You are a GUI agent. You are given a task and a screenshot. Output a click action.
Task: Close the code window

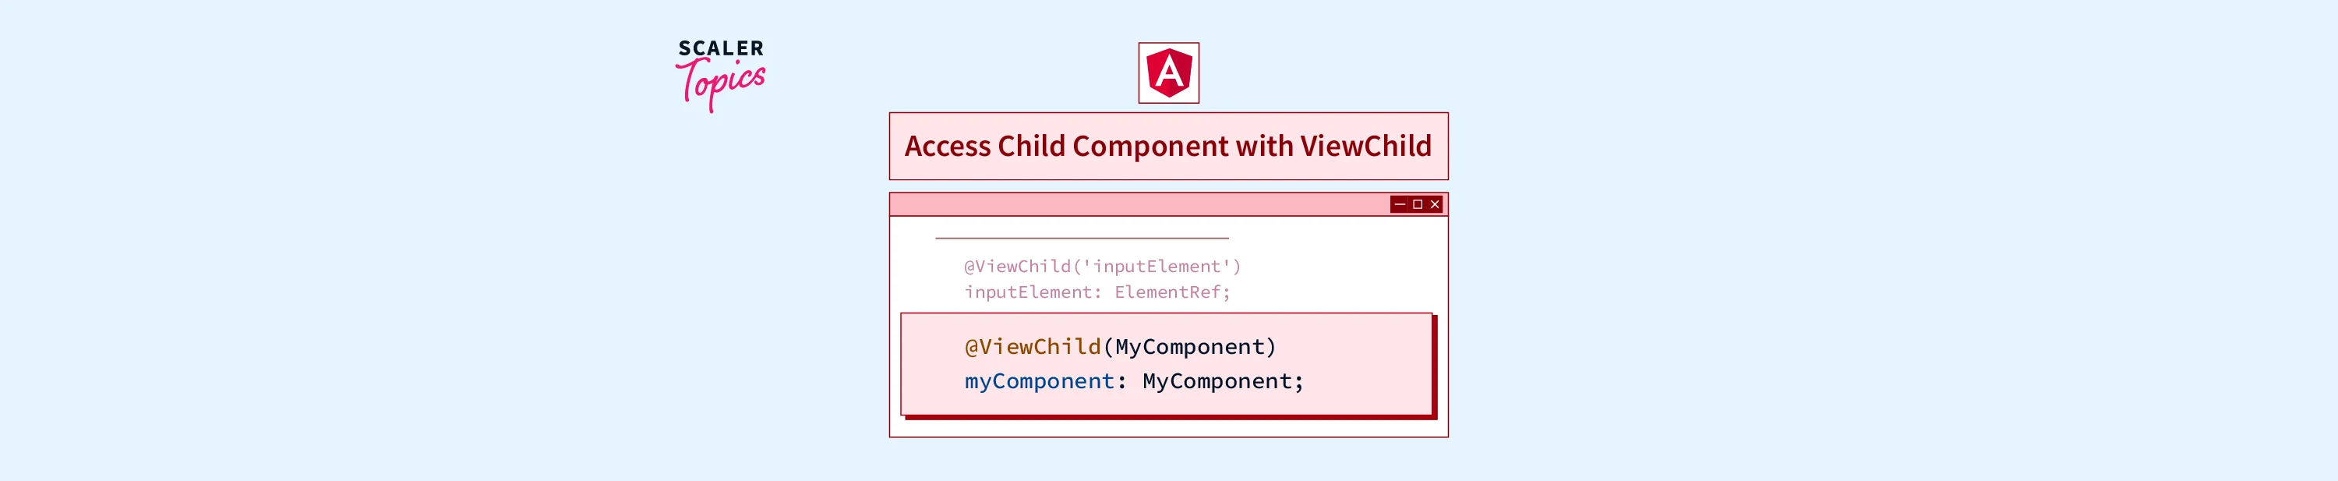point(1435,204)
